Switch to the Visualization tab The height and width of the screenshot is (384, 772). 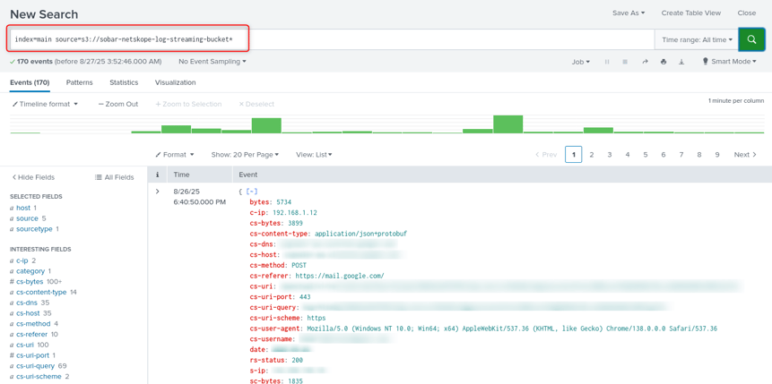pos(175,82)
